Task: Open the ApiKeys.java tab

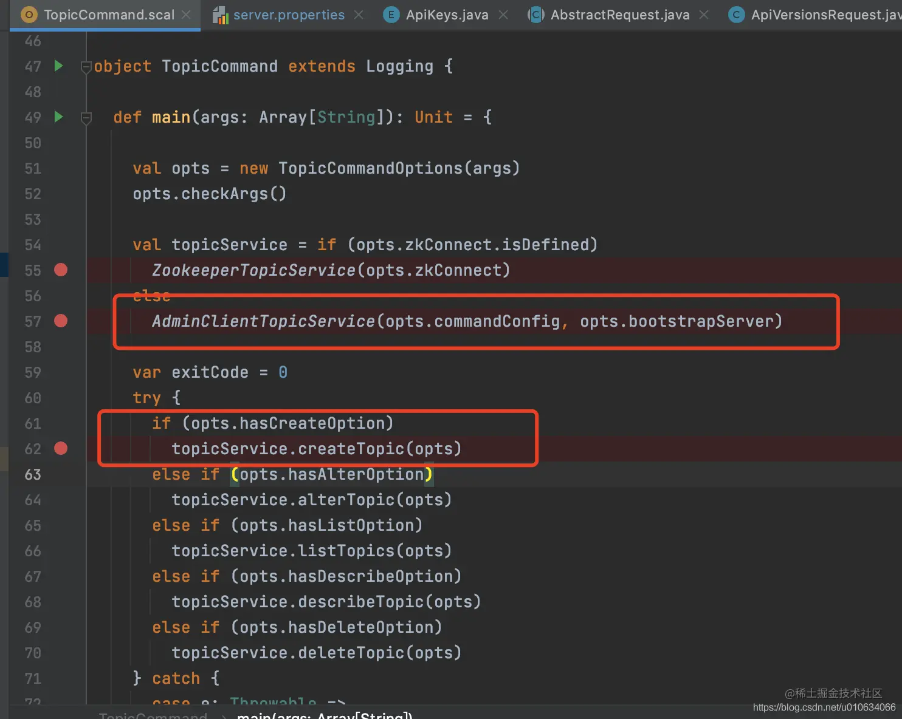Action: click(447, 15)
